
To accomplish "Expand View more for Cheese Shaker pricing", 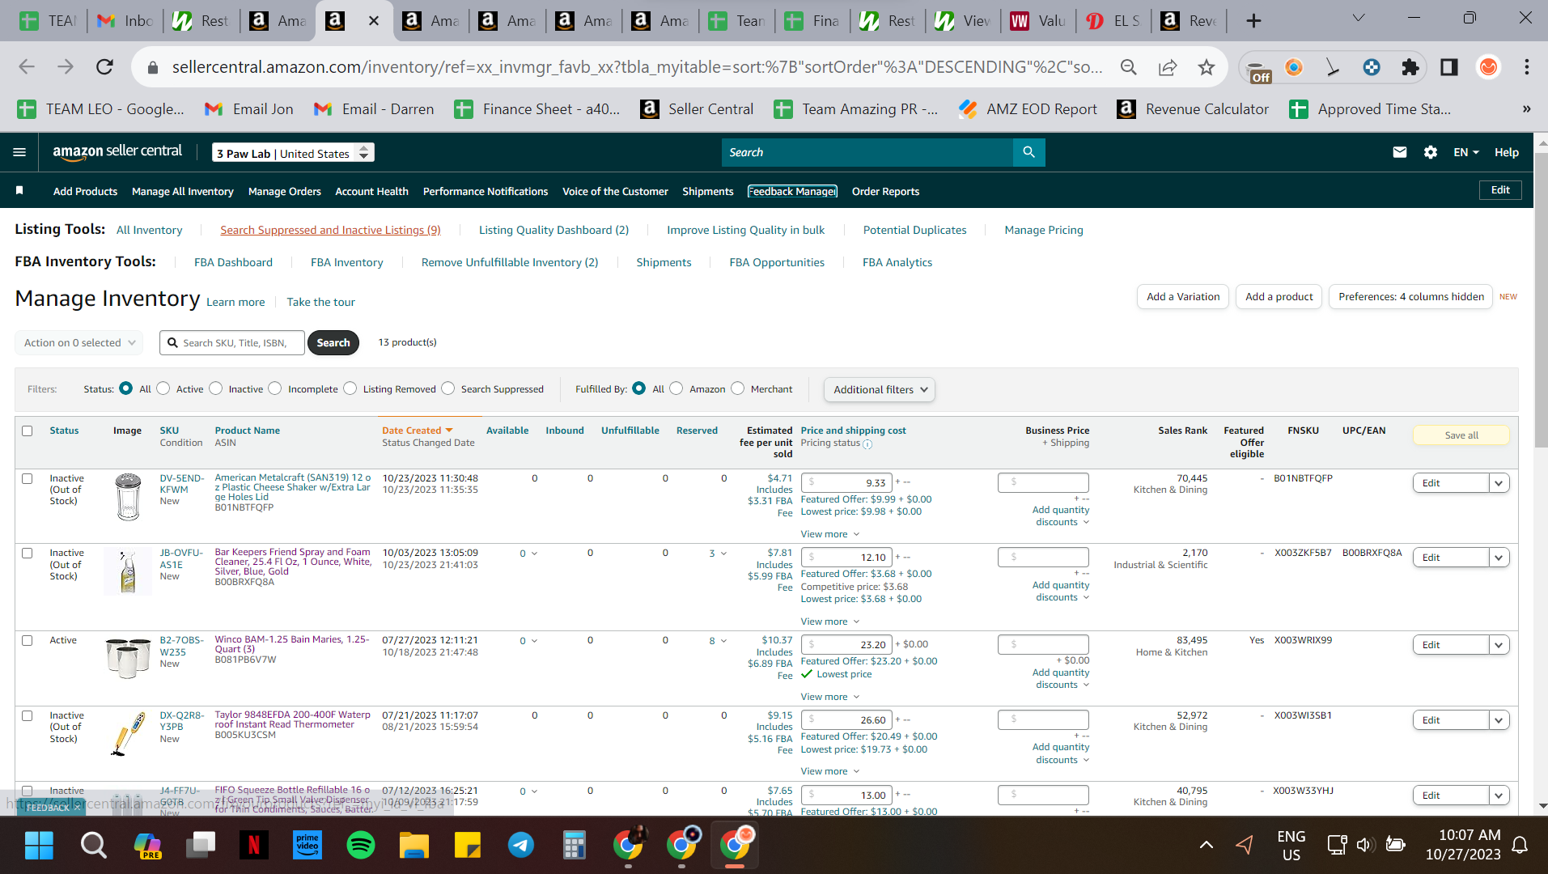I will click(829, 534).
